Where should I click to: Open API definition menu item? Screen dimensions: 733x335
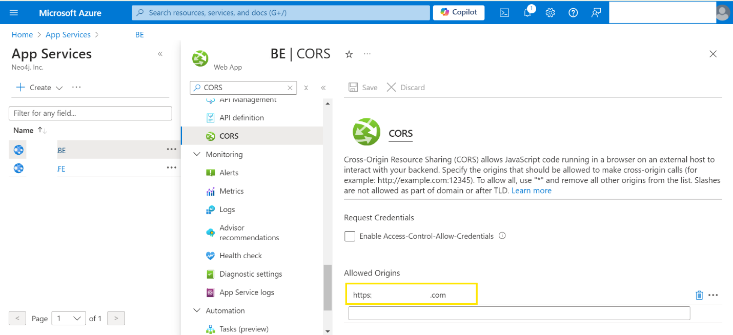[241, 118]
